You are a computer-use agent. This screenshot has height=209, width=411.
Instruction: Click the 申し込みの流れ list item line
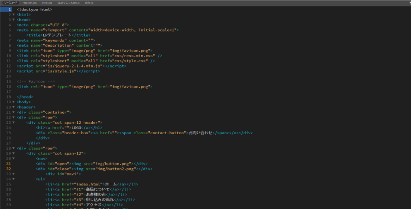(90, 199)
